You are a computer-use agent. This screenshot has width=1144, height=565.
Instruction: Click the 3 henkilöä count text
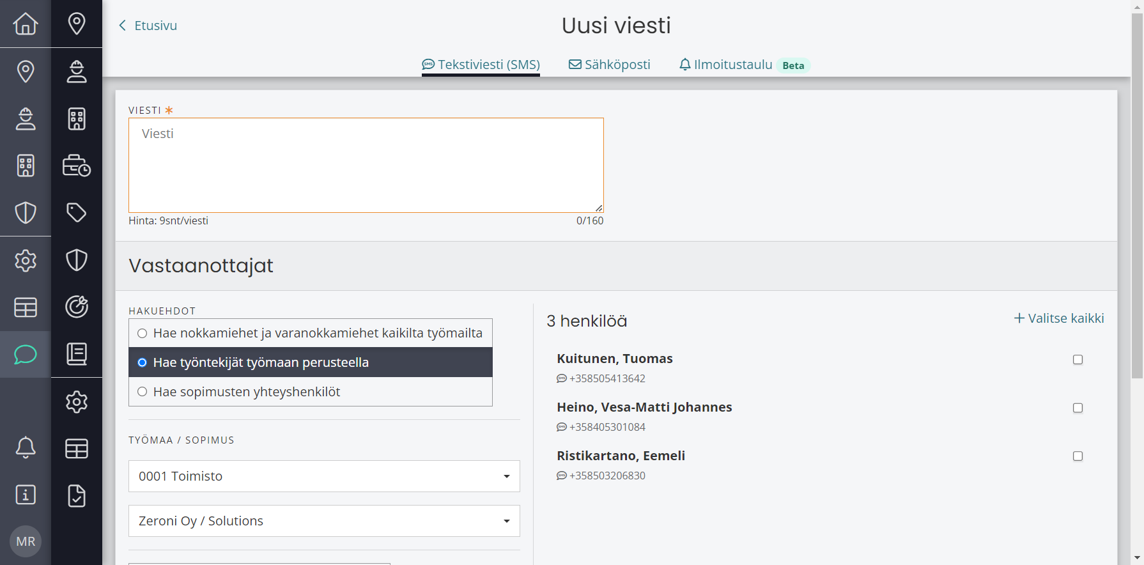tap(587, 321)
